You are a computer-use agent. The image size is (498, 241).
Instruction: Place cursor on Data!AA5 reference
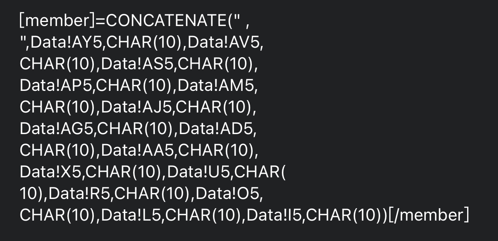pyautogui.click(x=138, y=151)
